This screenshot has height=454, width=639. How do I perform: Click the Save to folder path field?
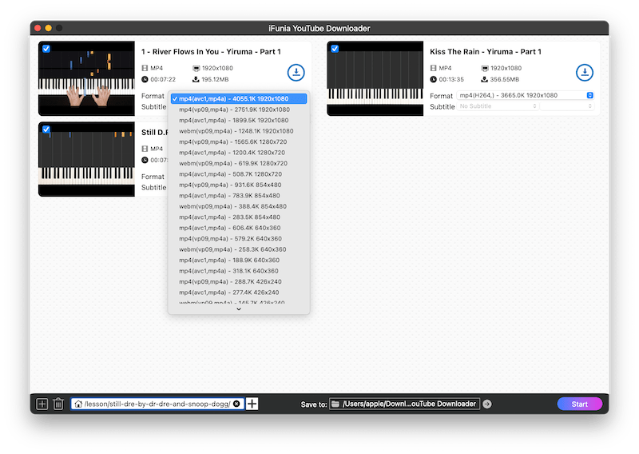point(404,404)
